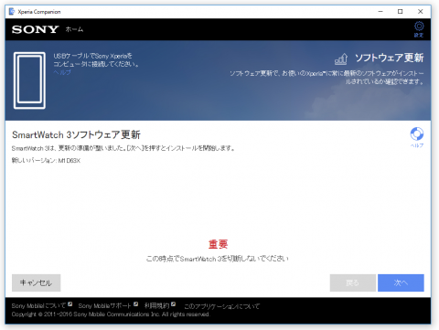
Task: Click the Xperia Companion title bar icon
Action: tap(12, 12)
